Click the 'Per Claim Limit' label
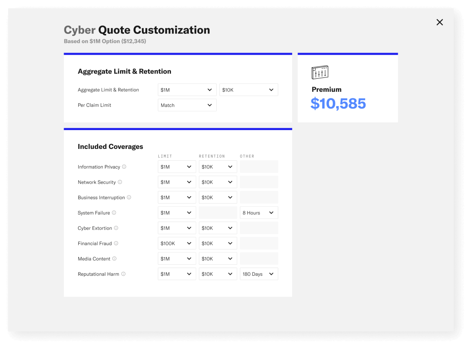 coord(94,105)
